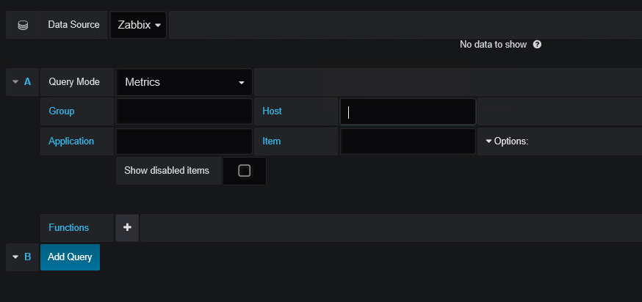The width and height of the screenshot is (642, 302).
Task: Click the No data to show text
Action: [x=493, y=45]
